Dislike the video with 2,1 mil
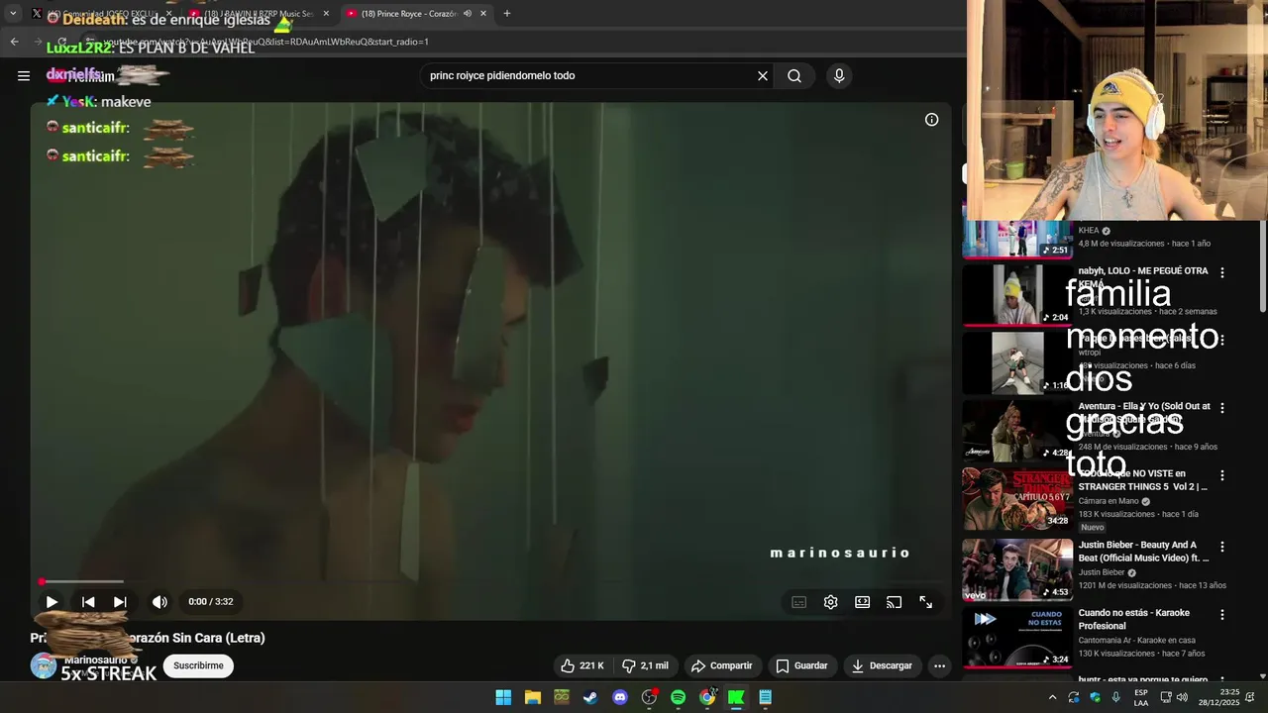1268x713 pixels. (645, 665)
